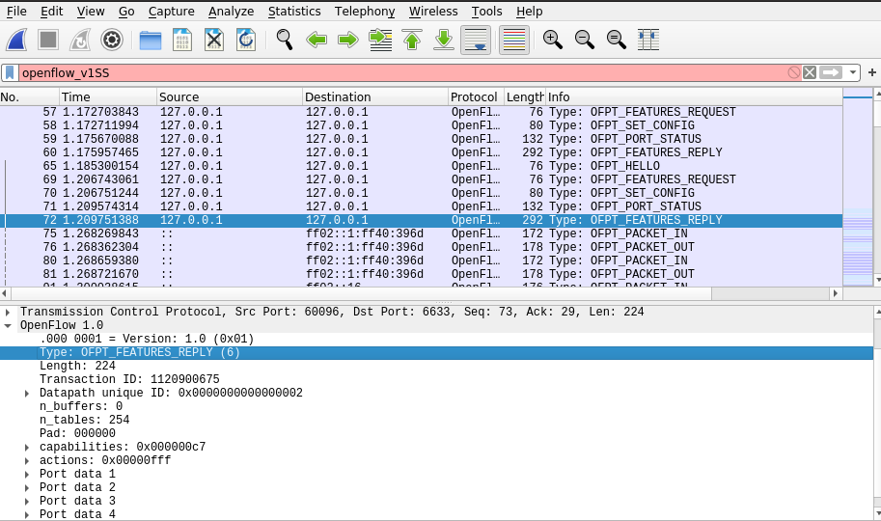Stop the running capture
Image resolution: width=881 pixels, height=521 pixels.
coord(48,40)
